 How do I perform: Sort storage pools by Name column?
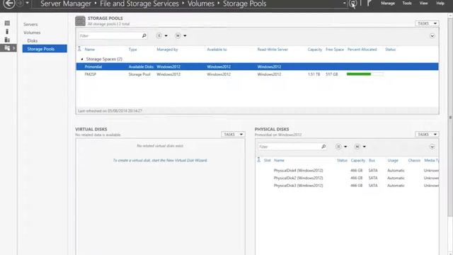pyautogui.click(x=90, y=50)
